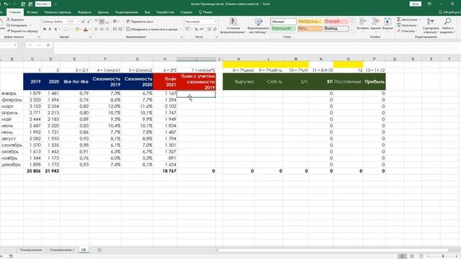Click the Delete cells (Удалить) icon
The image size is (461, 259).
[375, 22]
